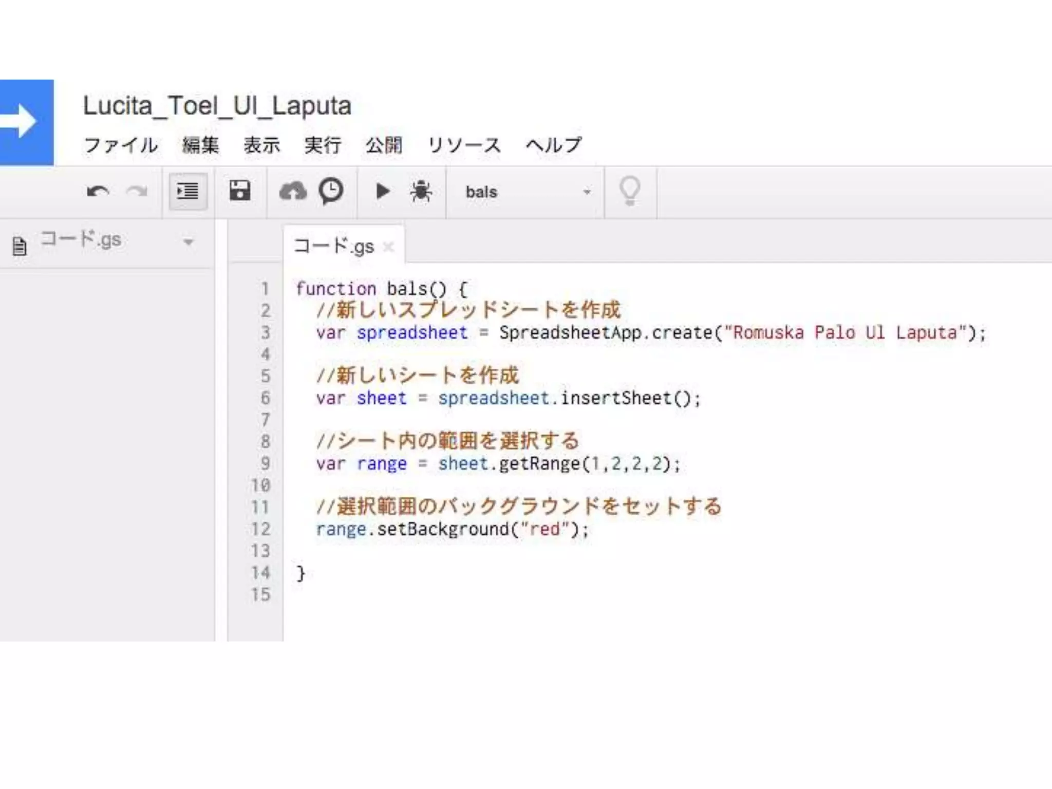
Task: Save the script with floppy disk icon
Action: [240, 191]
